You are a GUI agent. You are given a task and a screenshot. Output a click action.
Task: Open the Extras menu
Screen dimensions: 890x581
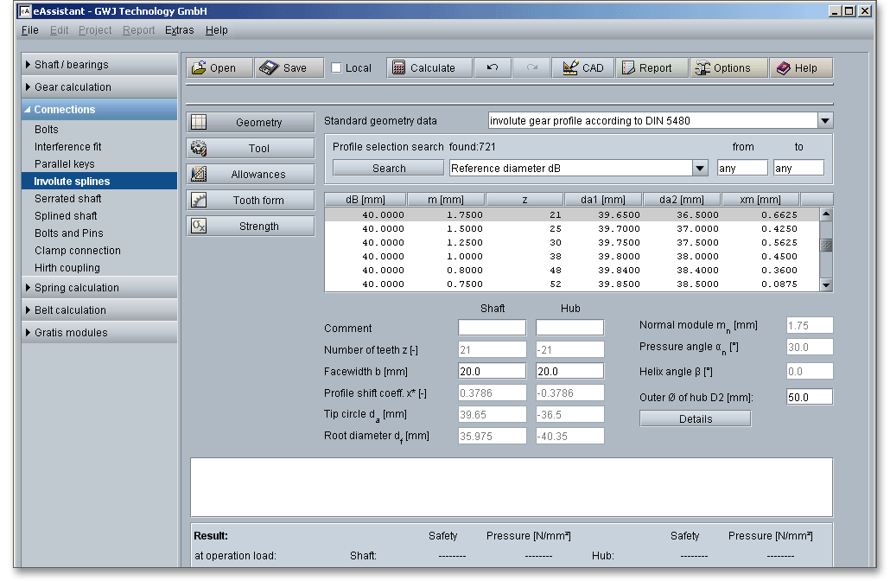pos(180,30)
